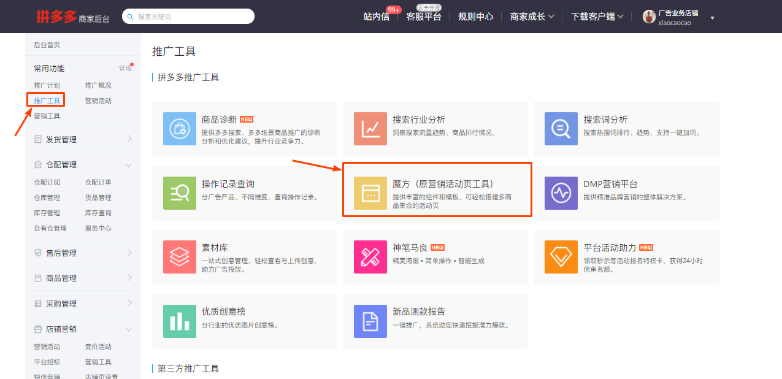782x379 pixels.
Task: Click the 店铺营销 gift icon
Action: coord(38,329)
